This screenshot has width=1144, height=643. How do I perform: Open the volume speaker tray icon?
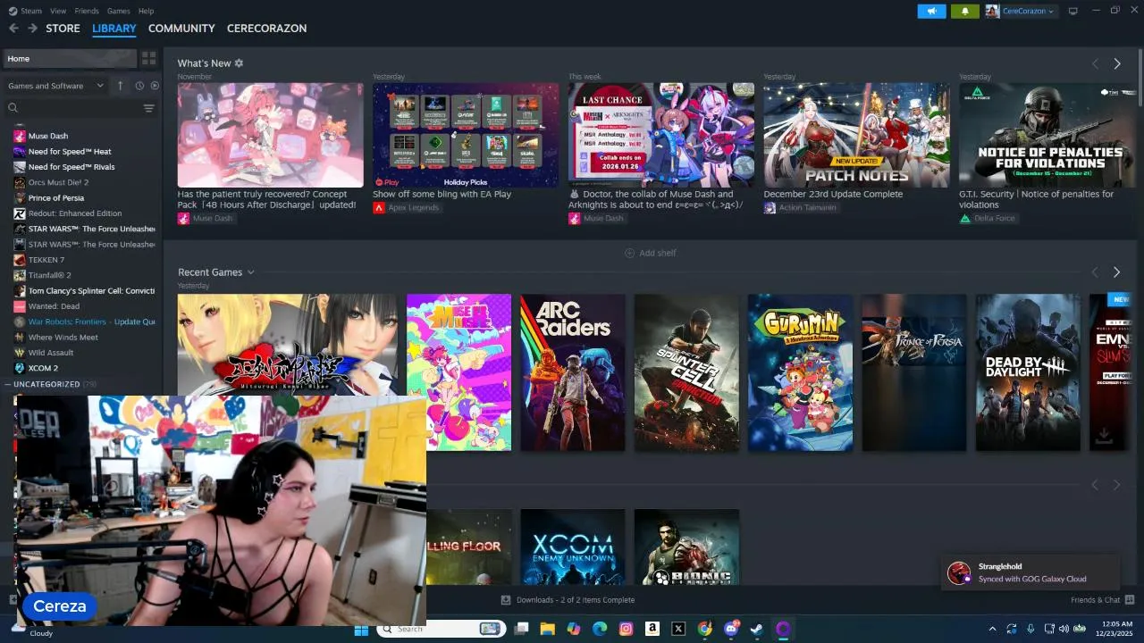[x=1064, y=629]
